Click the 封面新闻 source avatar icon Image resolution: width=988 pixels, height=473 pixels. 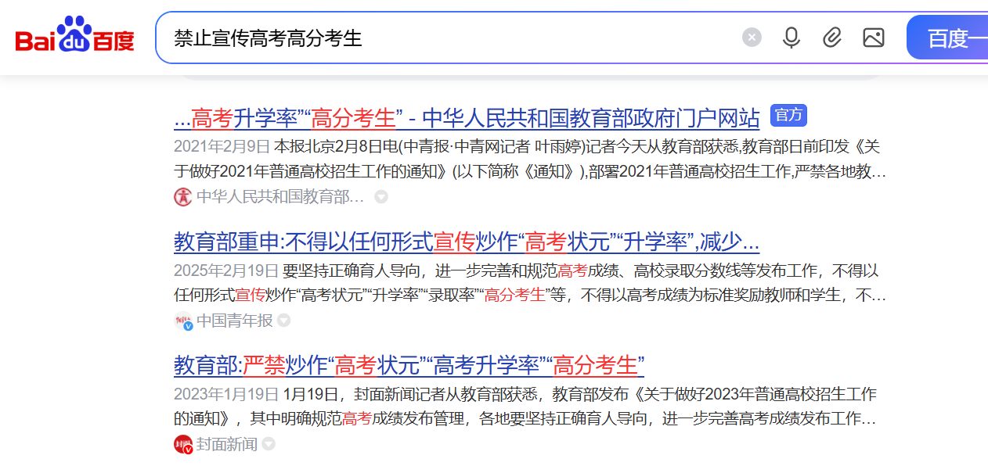click(x=183, y=444)
